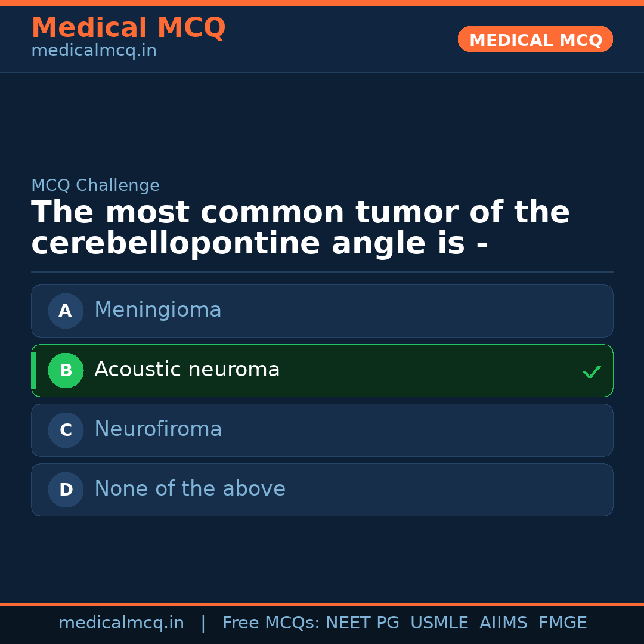The height and width of the screenshot is (644, 644).
Task: Select the None of the above option
Action: point(322,490)
